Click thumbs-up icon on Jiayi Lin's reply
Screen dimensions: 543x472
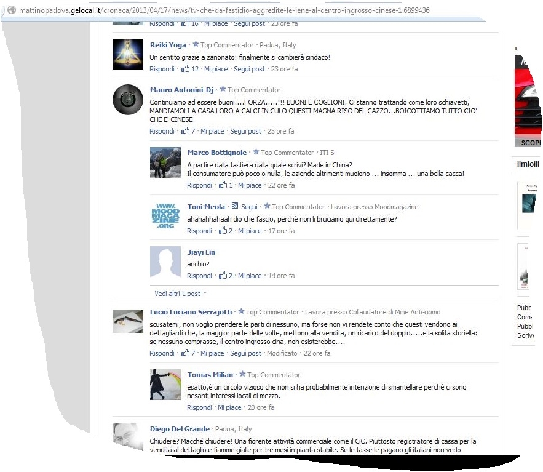[223, 276]
